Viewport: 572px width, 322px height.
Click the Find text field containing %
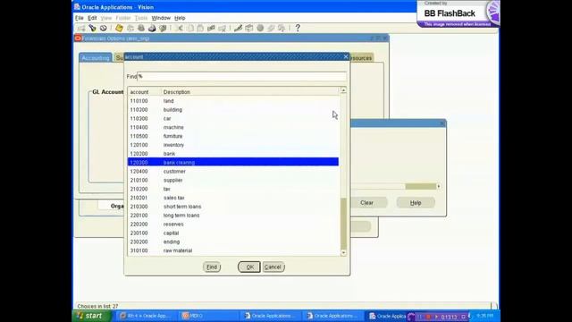tap(242, 76)
